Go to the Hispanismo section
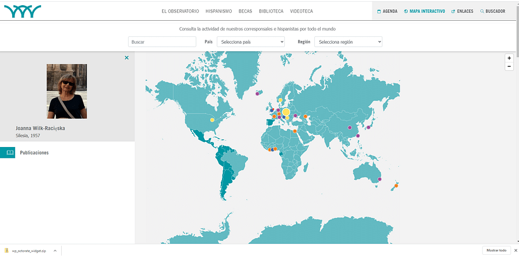This screenshot has height=256, width=519. [x=219, y=11]
